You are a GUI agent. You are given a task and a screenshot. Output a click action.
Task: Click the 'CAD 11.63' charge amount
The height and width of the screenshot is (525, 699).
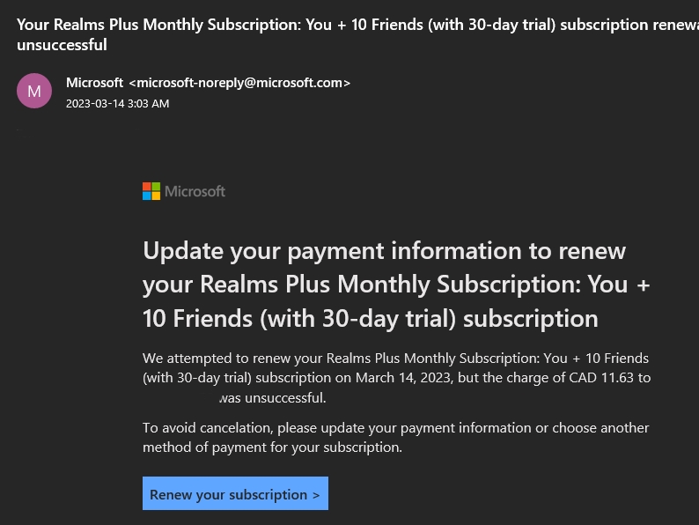(597, 378)
